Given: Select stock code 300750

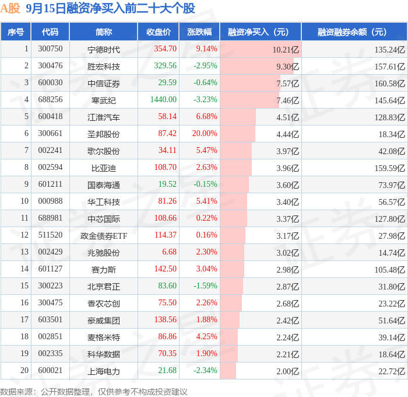Looking at the screenshot, I should [50, 48].
